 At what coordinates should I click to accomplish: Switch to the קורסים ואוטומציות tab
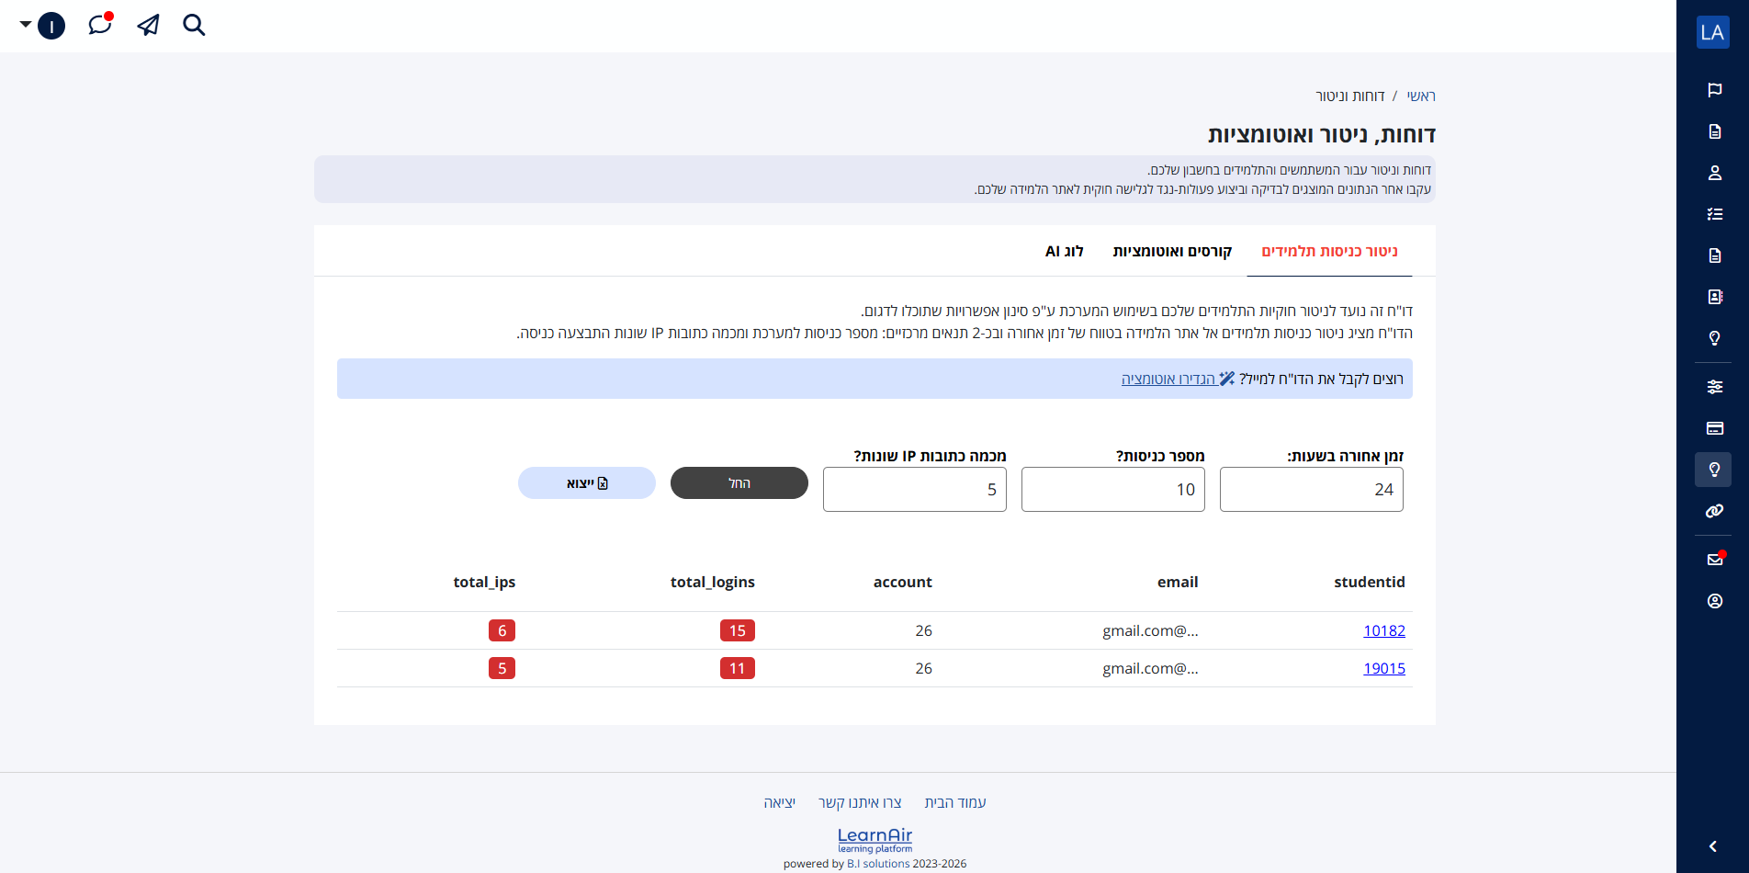(x=1172, y=252)
